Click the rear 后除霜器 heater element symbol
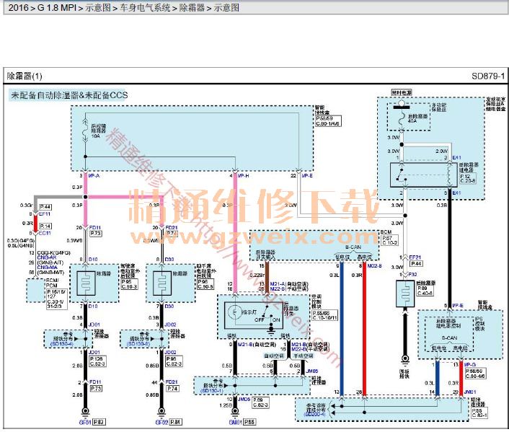Viewport: 509px width, 432px height. [405, 294]
